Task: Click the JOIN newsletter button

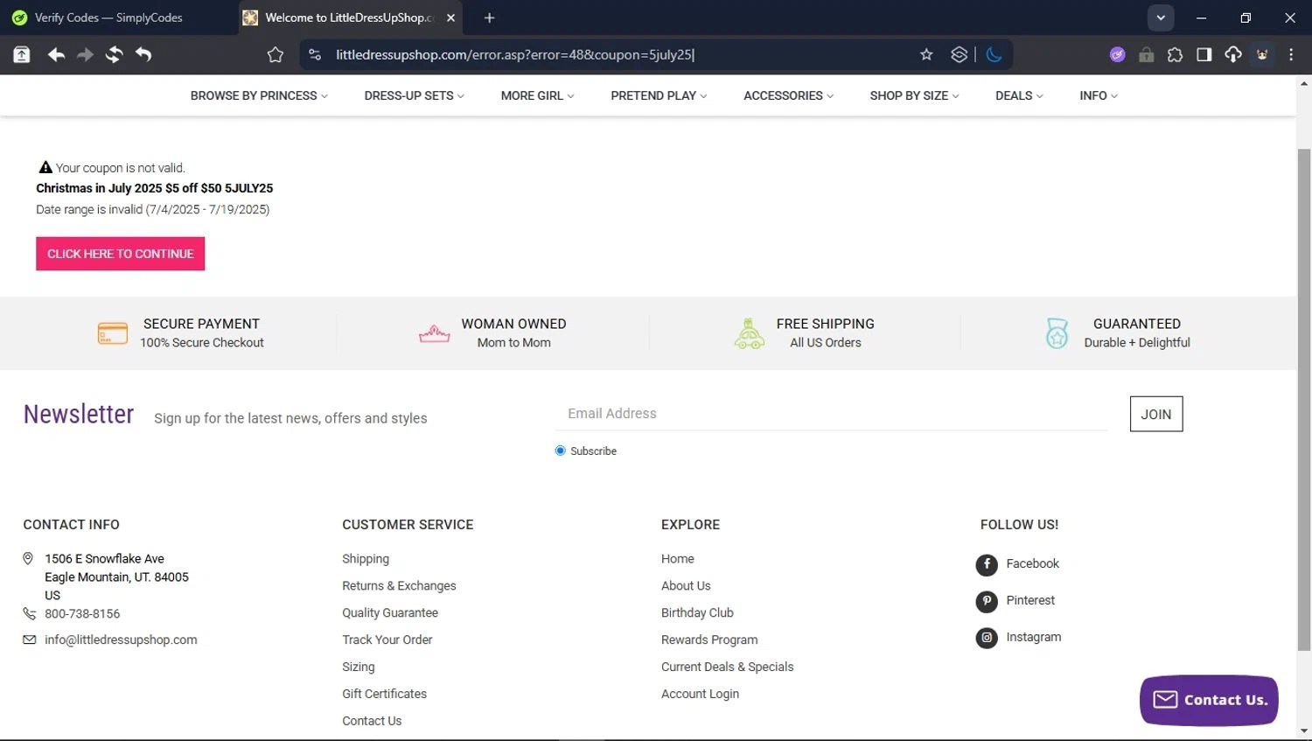Action: pos(1155,414)
